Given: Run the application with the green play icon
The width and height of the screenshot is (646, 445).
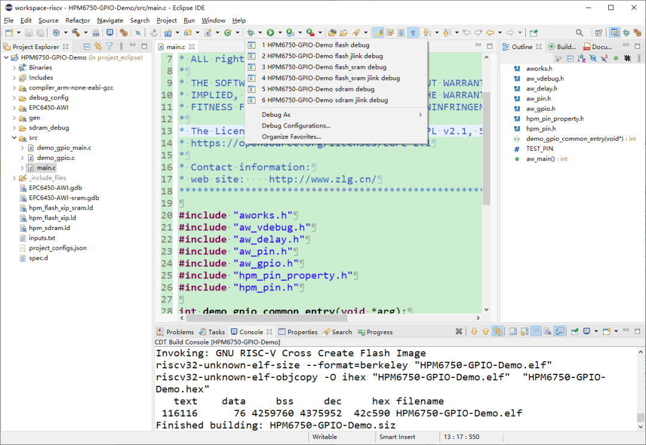Looking at the screenshot, I should coord(270,31).
